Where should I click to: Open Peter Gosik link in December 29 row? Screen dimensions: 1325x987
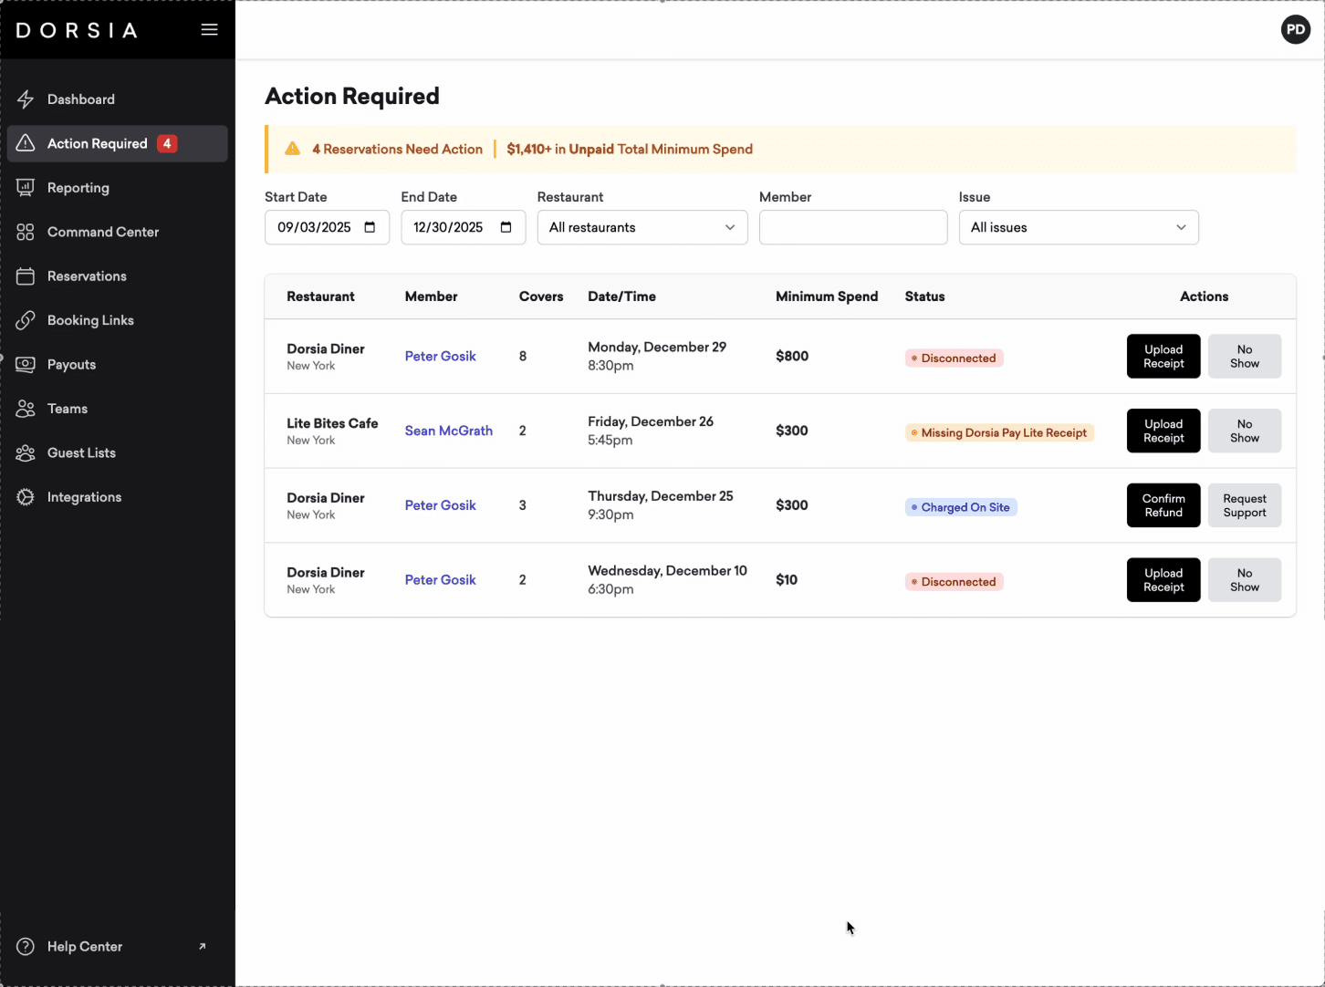click(441, 356)
